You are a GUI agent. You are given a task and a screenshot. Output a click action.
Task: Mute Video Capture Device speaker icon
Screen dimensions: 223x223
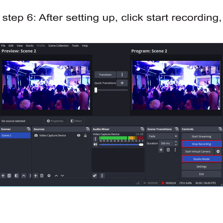(95, 144)
